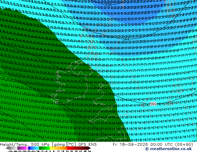Image resolution: width=197 pixels, height=152 pixels.
Task: Select the orange swatch in the color legend
Action: tap(64, 148)
